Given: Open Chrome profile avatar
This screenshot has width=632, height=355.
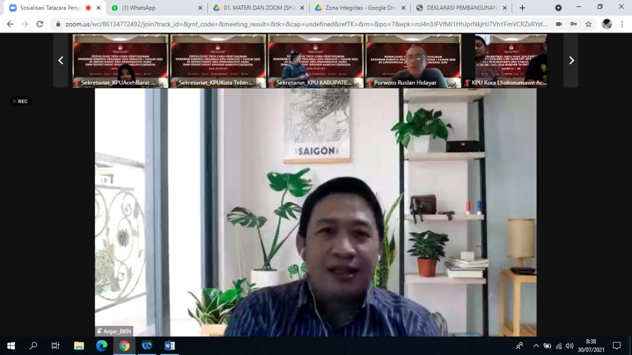Looking at the screenshot, I should coord(607,24).
